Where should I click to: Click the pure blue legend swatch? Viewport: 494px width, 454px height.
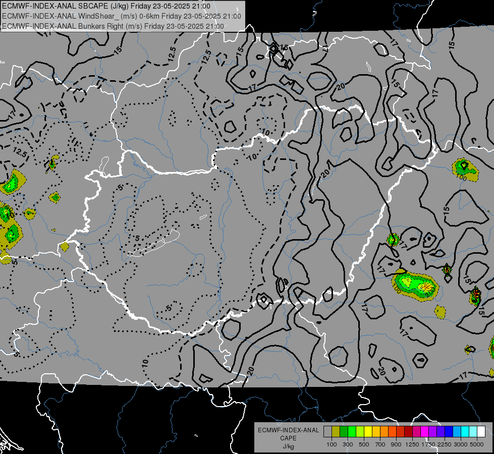coord(449,432)
